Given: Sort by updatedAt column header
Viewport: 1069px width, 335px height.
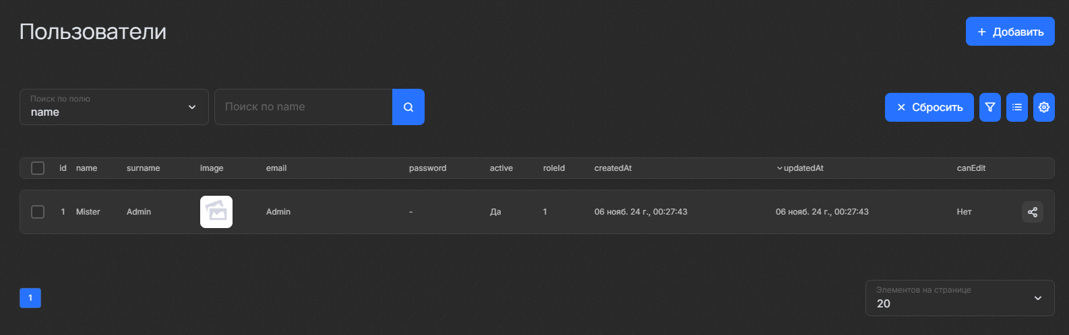Looking at the screenshot, I should 803,168.
